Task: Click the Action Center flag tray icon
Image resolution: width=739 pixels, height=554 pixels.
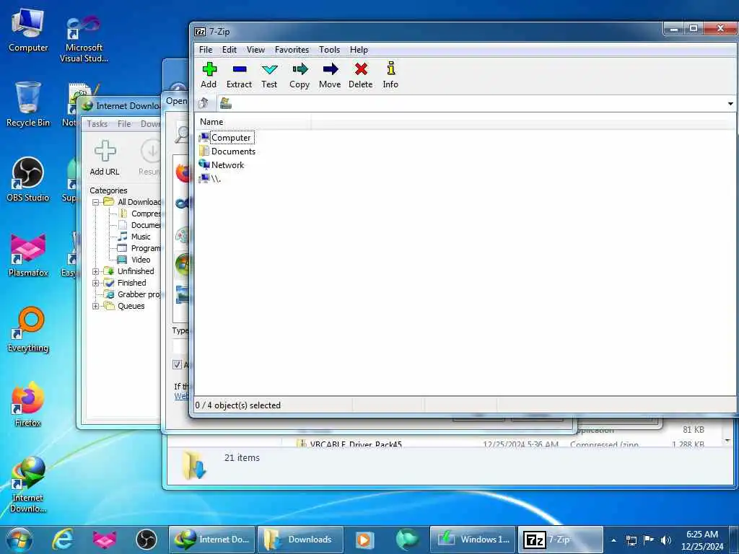Action: [x=649, y=540]
